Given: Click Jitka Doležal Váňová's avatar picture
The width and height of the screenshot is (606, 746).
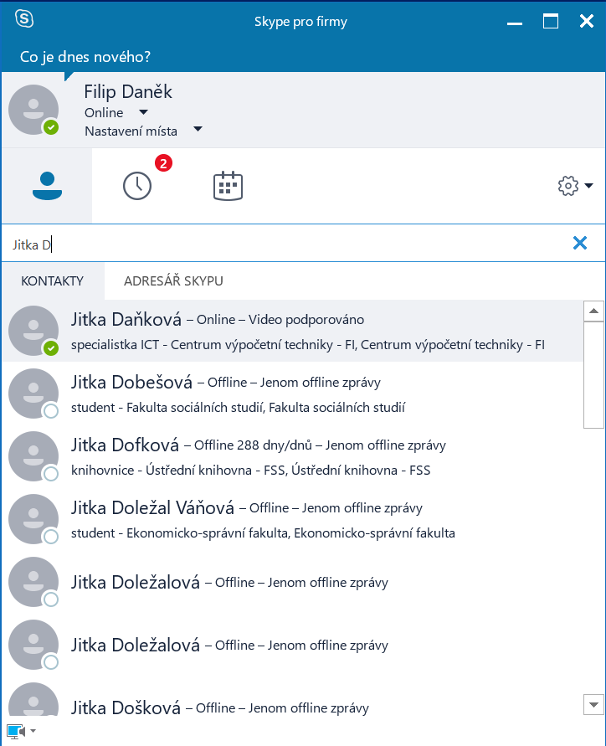Looking at the screenshot, I should (x=33, y=519).
